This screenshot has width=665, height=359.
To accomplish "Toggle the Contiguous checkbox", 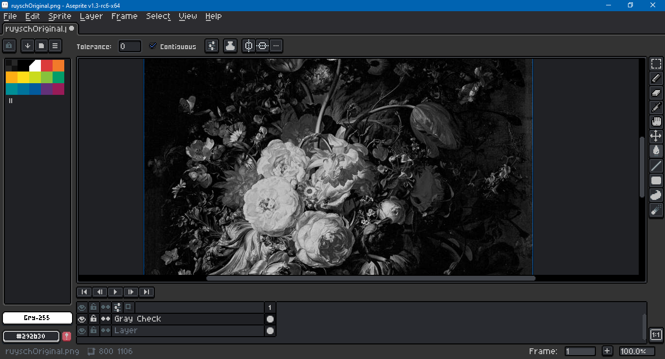I will [x=172, y=46].
